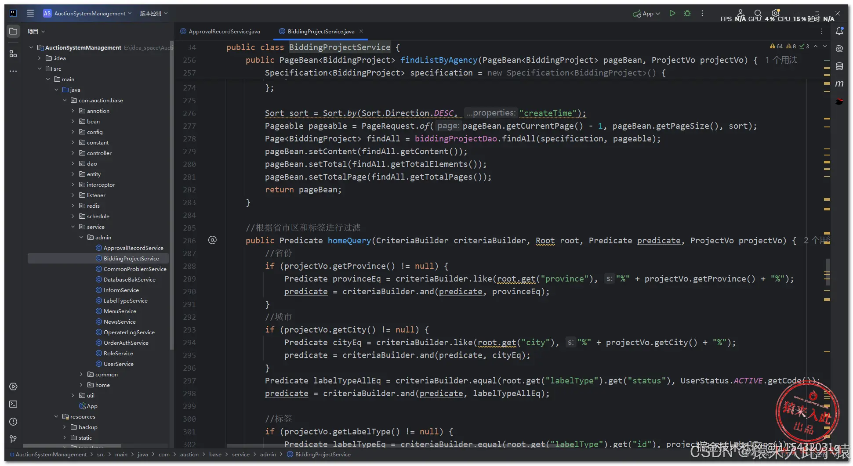Collapse the AuctionSystemManagement root node
This screenshot has height=466, width=853.
pyautogui.click(x=31, y=47)
